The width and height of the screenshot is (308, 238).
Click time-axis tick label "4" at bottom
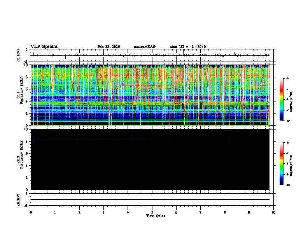point(128,212)
